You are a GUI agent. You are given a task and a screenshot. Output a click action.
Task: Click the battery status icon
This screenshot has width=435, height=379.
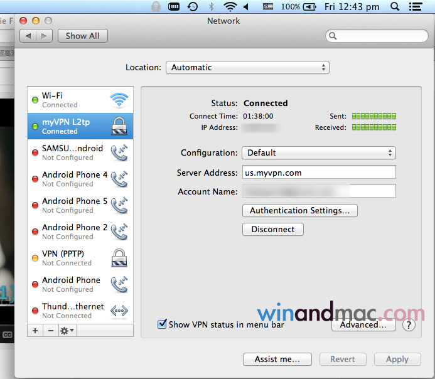point(309,6)
